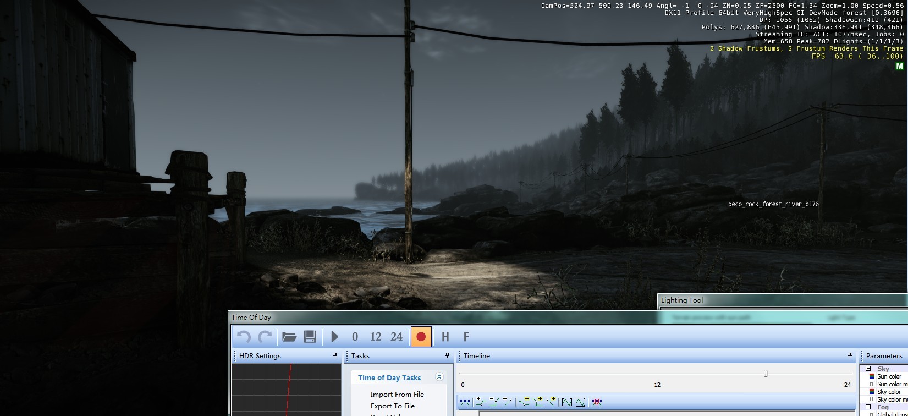The height and width of the screenshot is (416, 908).
Task: Toggle the red record button
Action: (421, 337)
